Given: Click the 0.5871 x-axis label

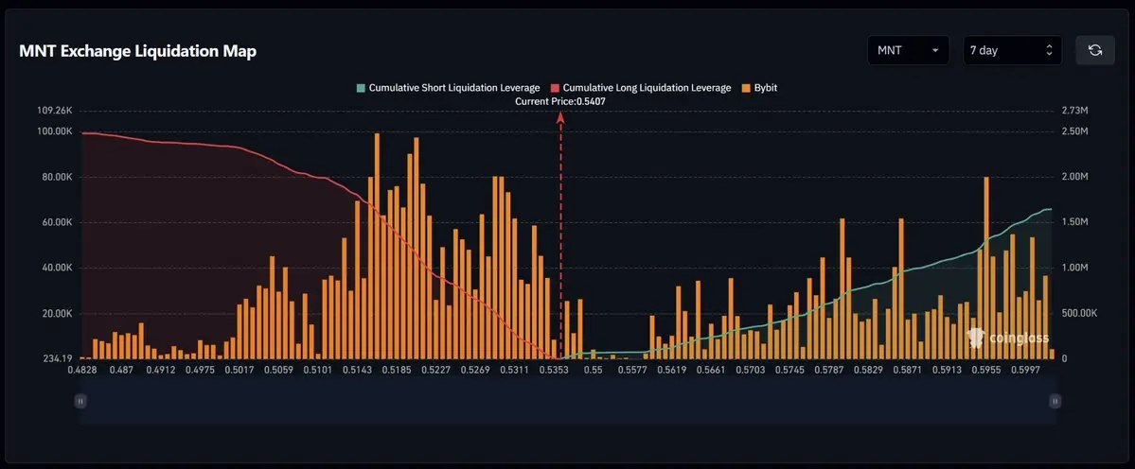Looking at the screenshot, I should tap(908, 370).
